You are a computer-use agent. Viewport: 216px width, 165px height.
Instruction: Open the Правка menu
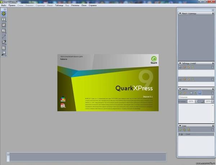coord(12,5)
